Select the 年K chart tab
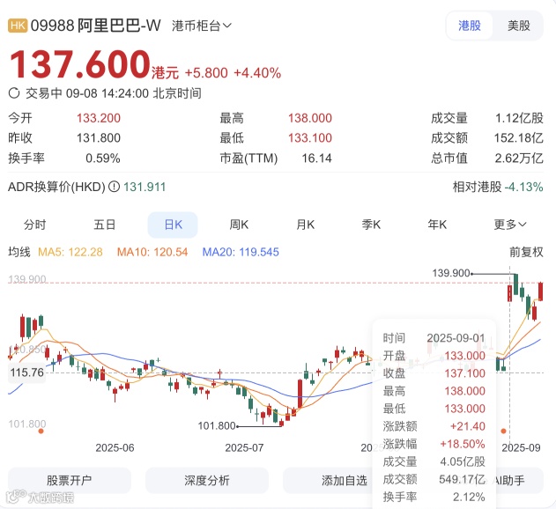Screen dimensions: 556x509 437,225
